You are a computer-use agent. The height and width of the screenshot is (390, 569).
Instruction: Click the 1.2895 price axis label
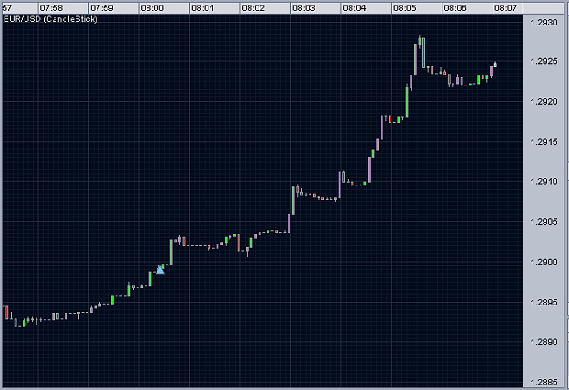544,303
